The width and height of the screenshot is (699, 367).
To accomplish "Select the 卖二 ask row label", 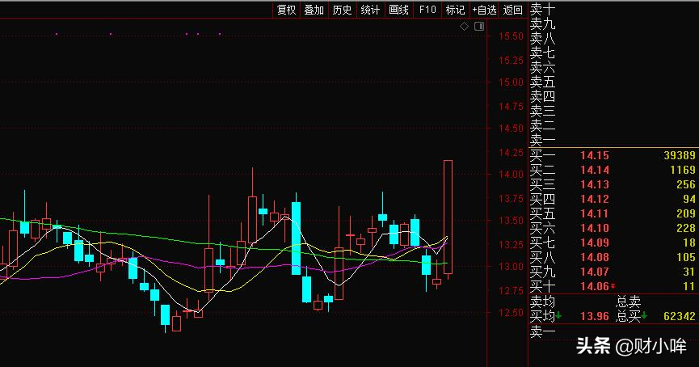I will click(x=542, y=126).
